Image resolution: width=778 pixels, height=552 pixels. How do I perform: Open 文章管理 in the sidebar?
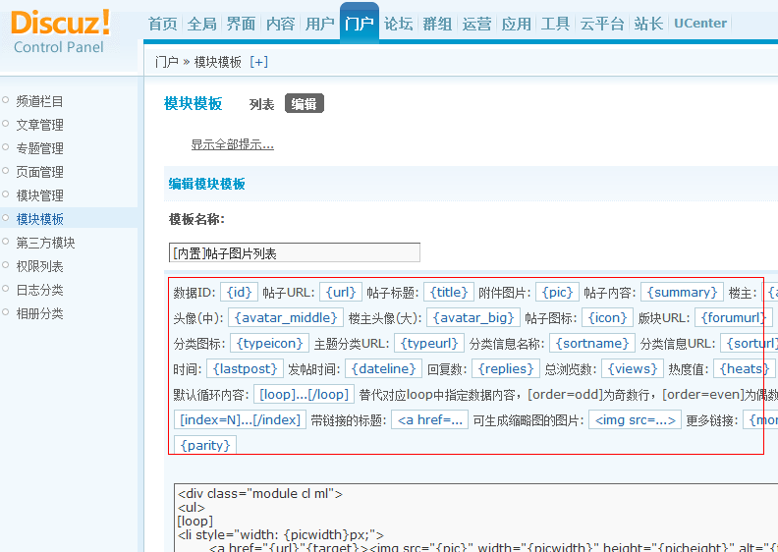point(39,125)
